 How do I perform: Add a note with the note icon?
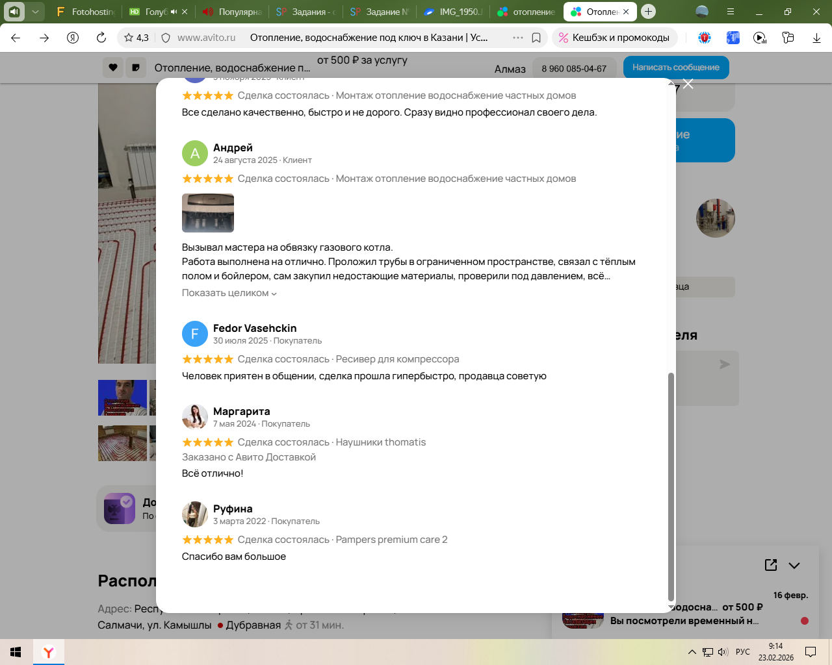point(136,68)
